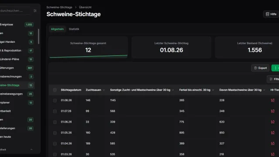
Task: Select the row checkbox for 01.05.26
Action: tap(55, 133)
